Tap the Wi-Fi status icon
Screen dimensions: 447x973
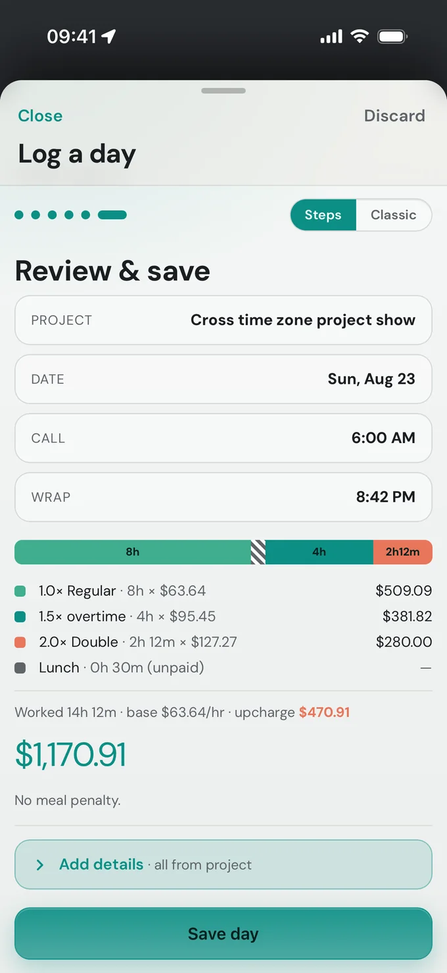pyautogui.click(x=359, y=36)
